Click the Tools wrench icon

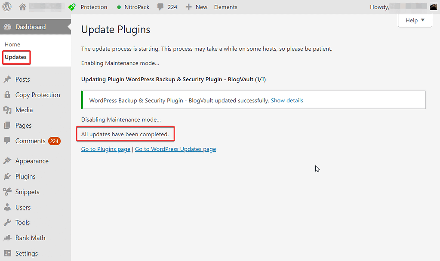(7, 223)
